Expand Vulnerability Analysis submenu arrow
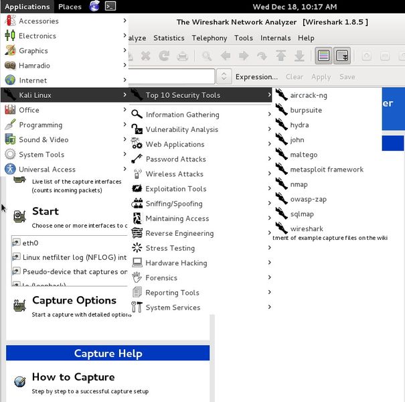 tap(269, 129)
